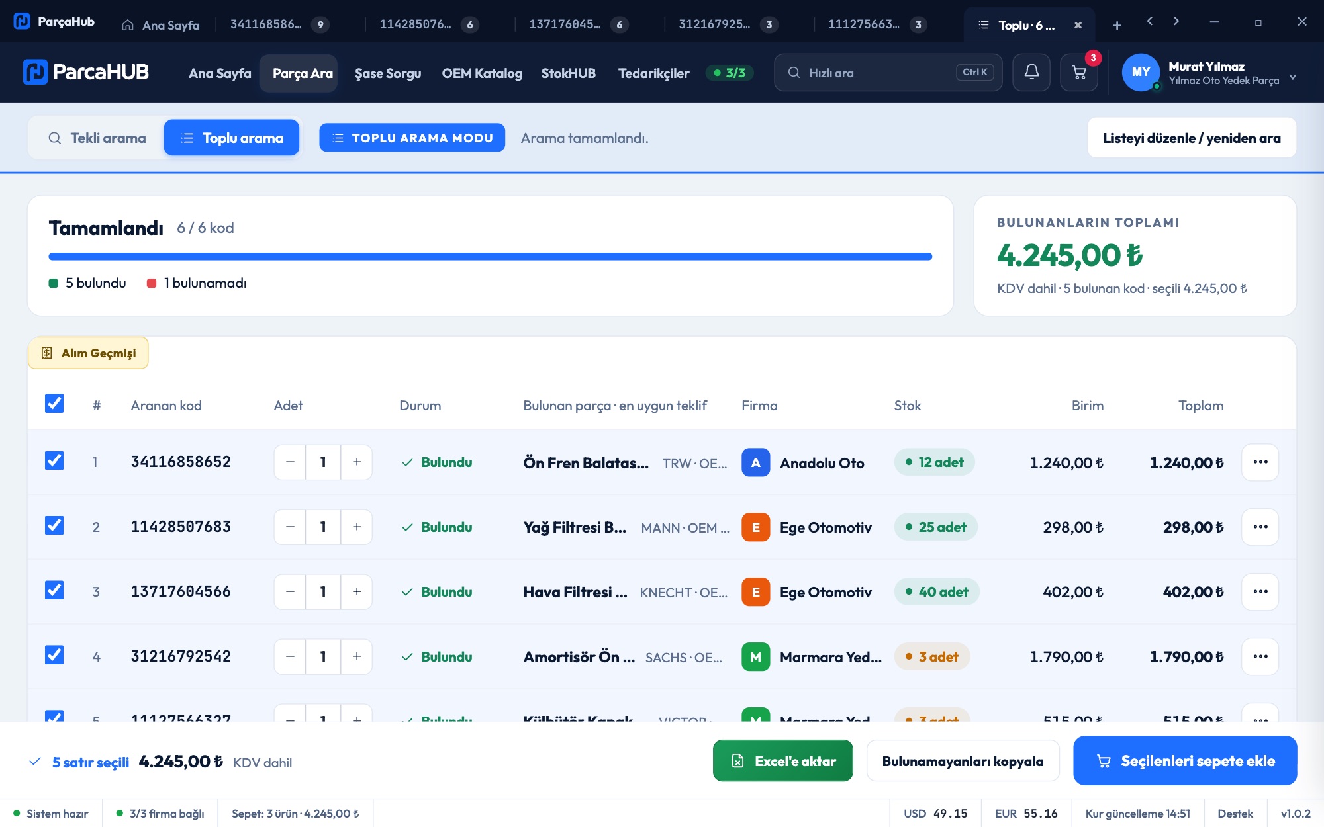The width and height of the screenshot is (1324, 827).
Task: Switch to tab 111275663...
Action: 876,25
